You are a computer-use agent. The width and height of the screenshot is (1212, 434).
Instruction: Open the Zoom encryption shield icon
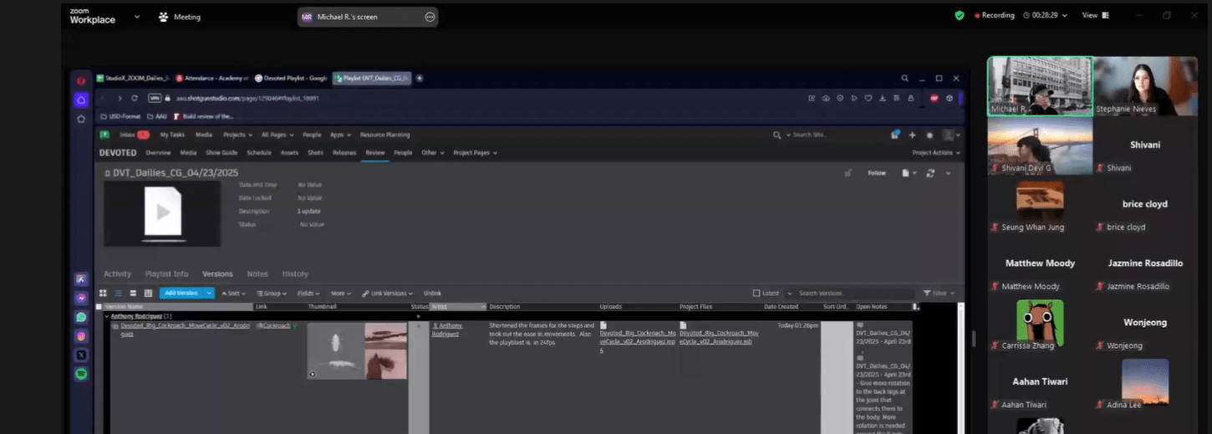(x=960, y=15)
